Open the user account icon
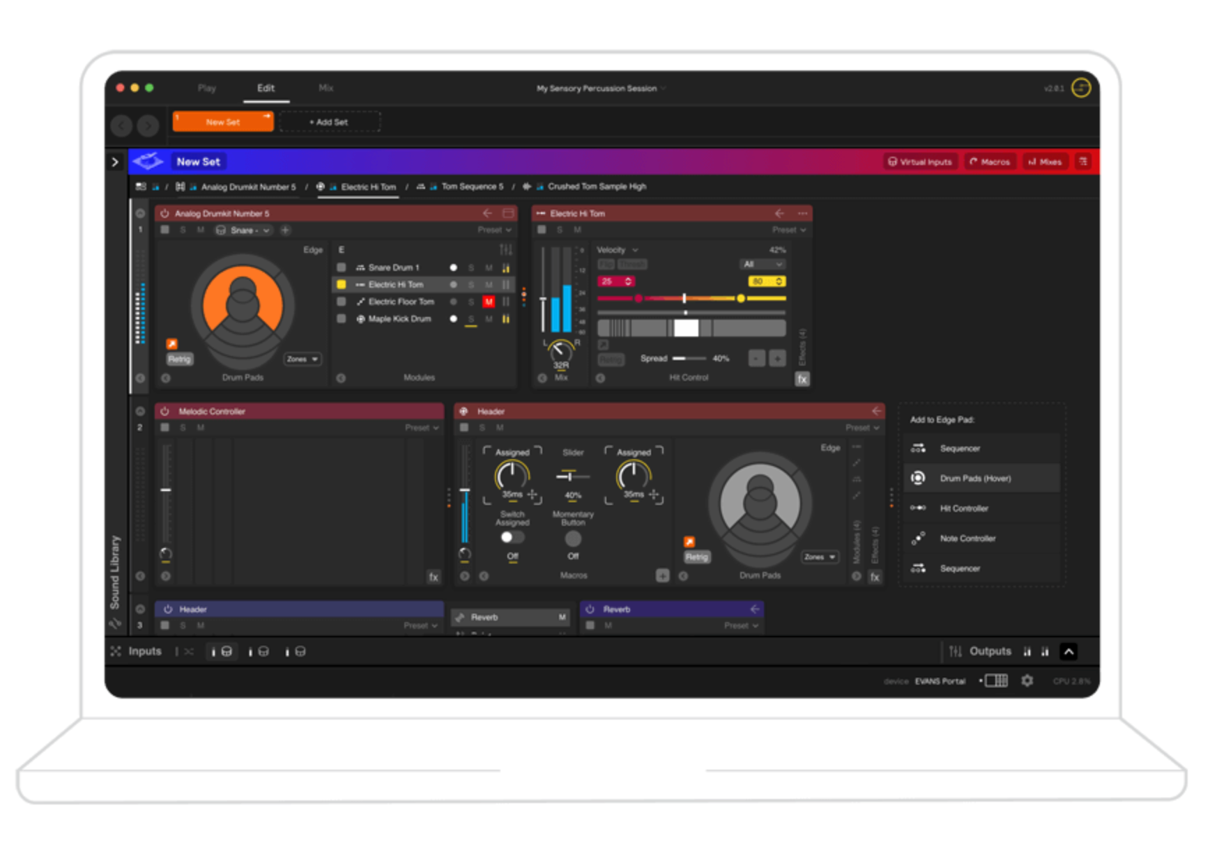 point(1081,88)
